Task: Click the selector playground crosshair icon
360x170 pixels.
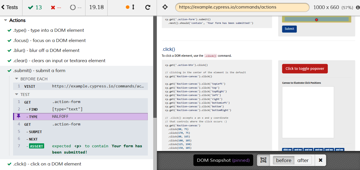Action: (x=165, y=7)
